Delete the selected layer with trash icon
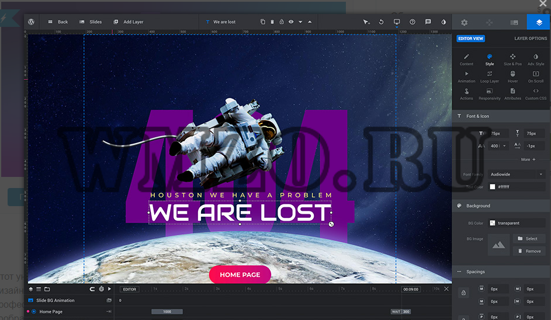The height and width of the screenshot is (320, 551). 272,22
